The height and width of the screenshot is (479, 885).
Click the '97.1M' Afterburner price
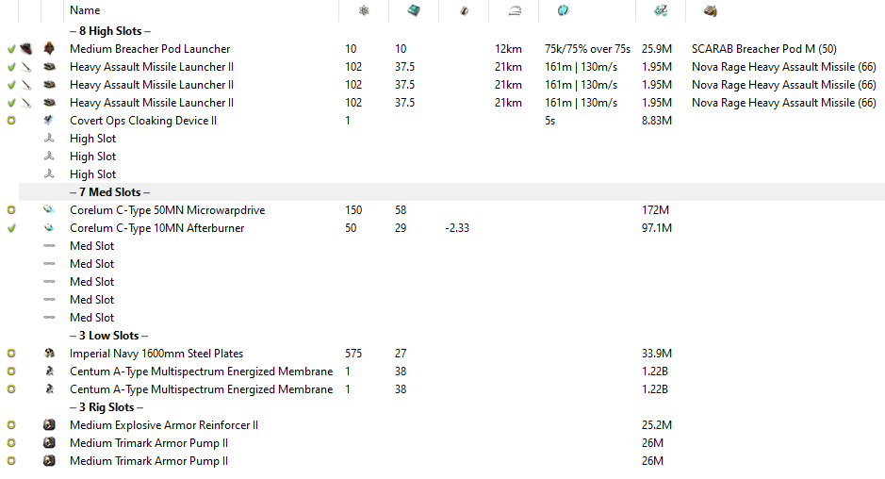point(656,228)
